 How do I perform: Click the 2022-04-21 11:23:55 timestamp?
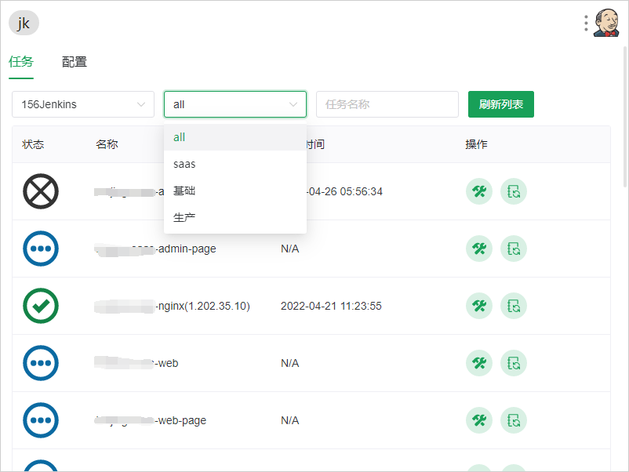click(331, 306)
